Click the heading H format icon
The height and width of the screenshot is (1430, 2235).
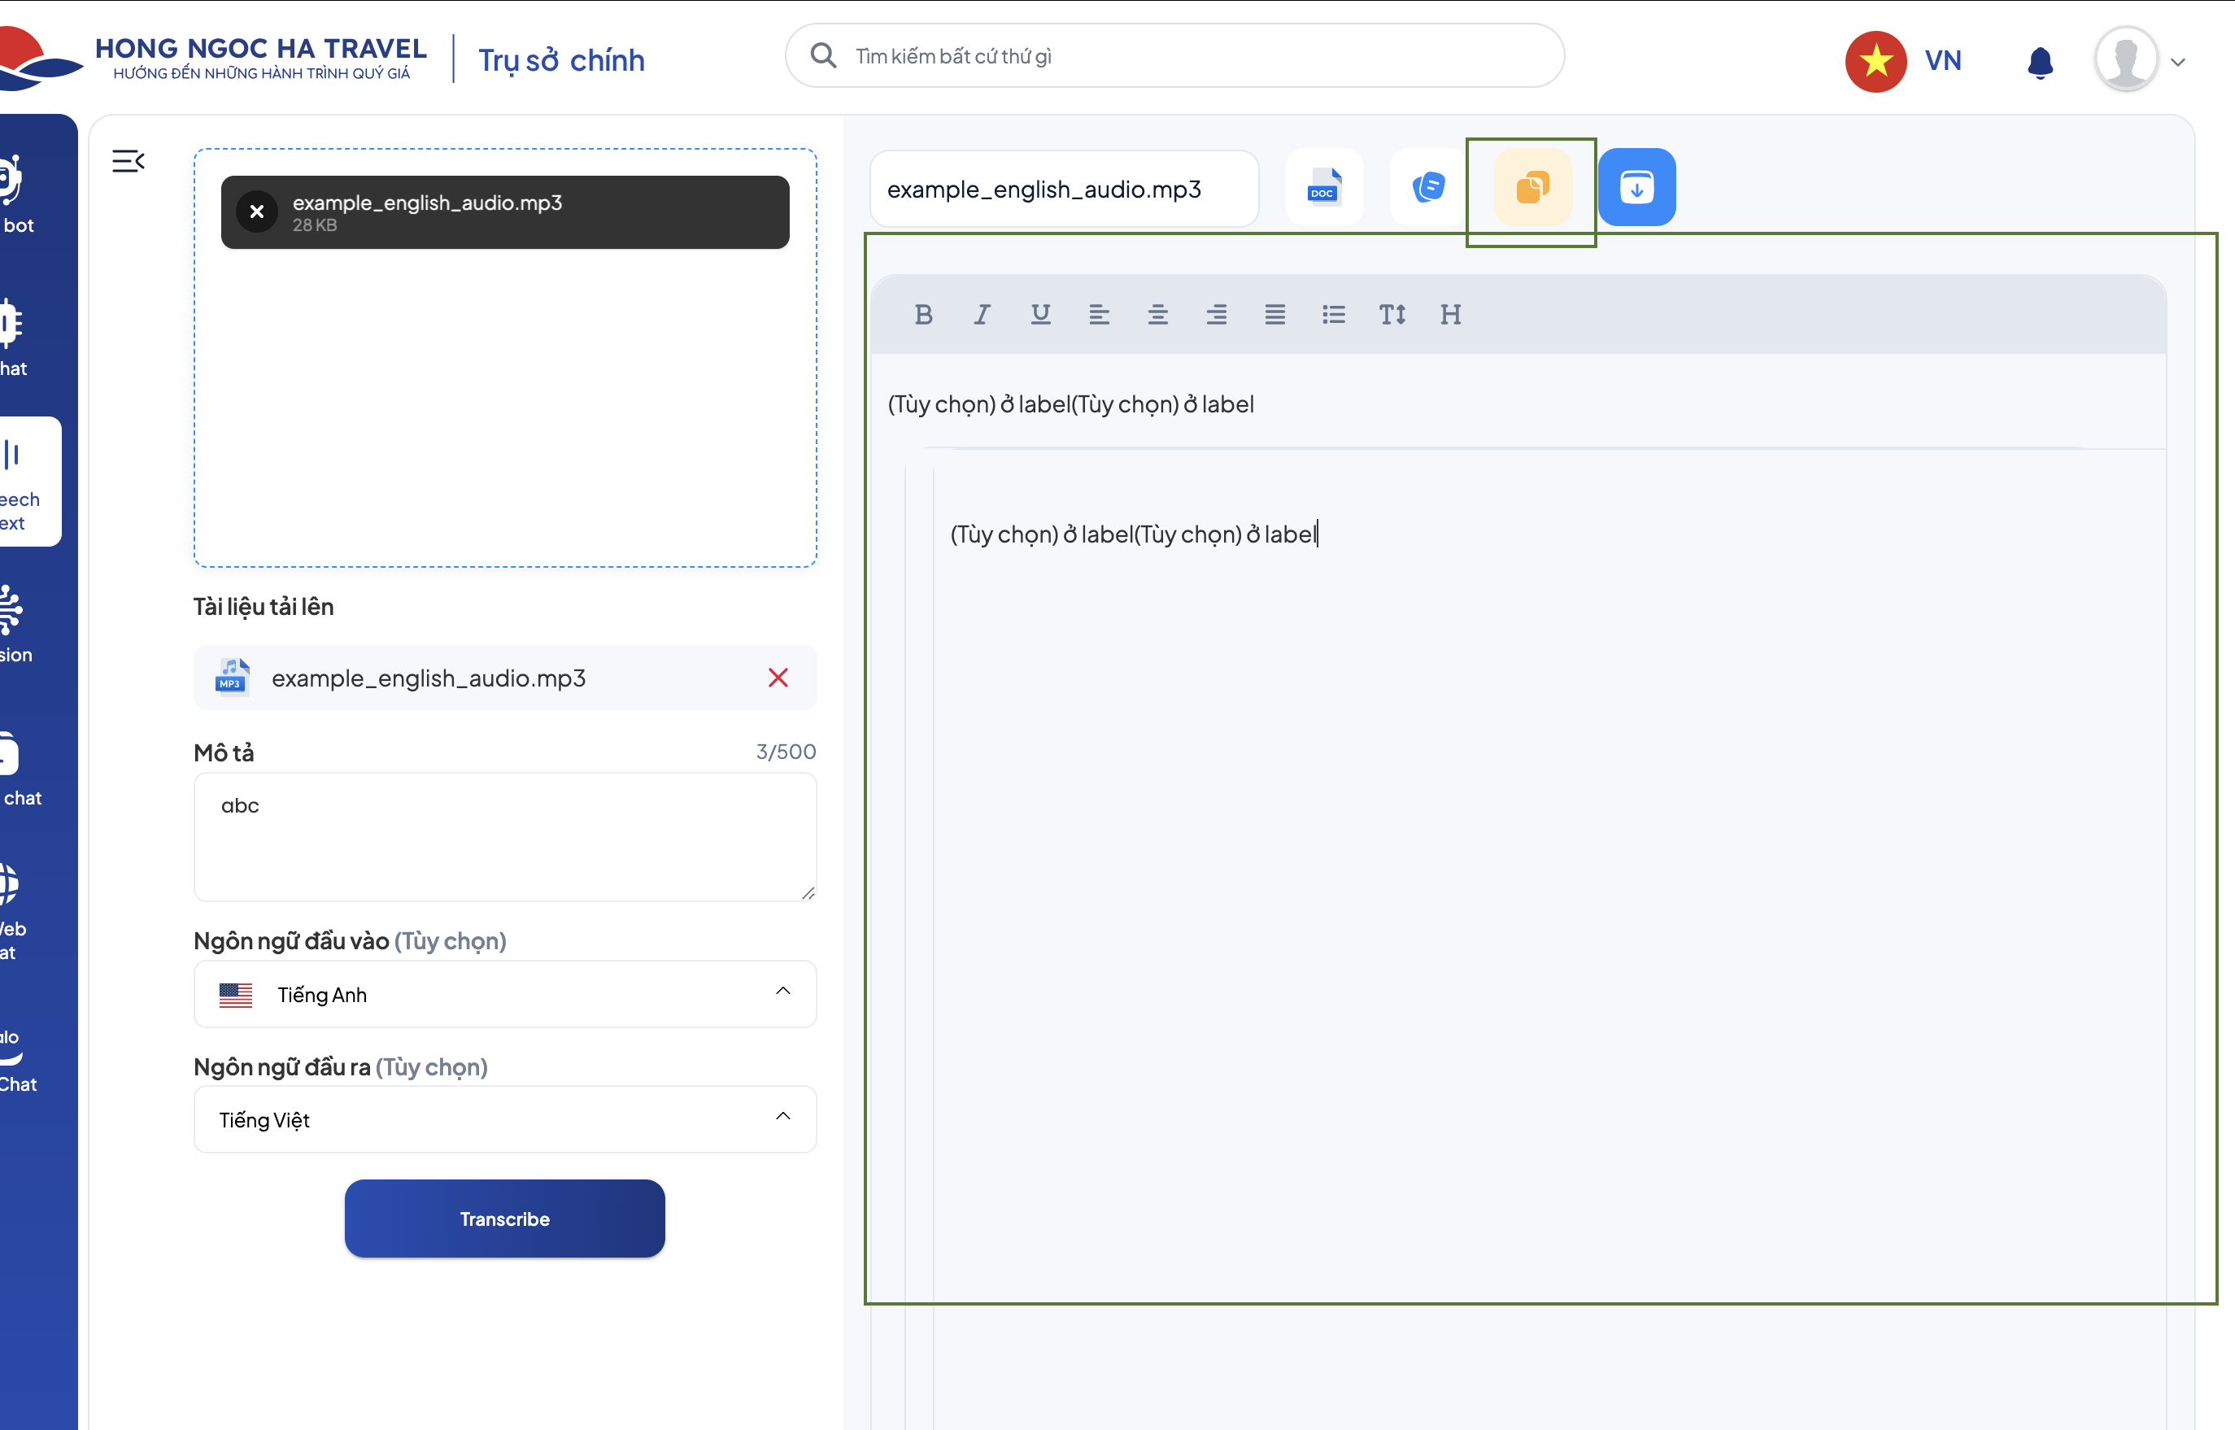point(1451,315)
